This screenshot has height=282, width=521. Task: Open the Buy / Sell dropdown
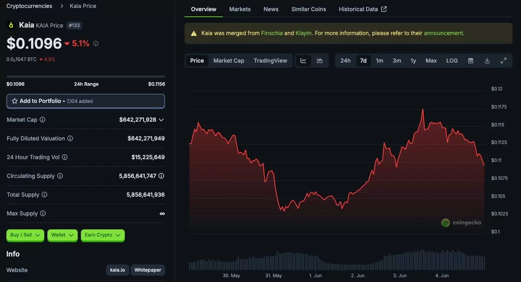(x=25, y=235)
